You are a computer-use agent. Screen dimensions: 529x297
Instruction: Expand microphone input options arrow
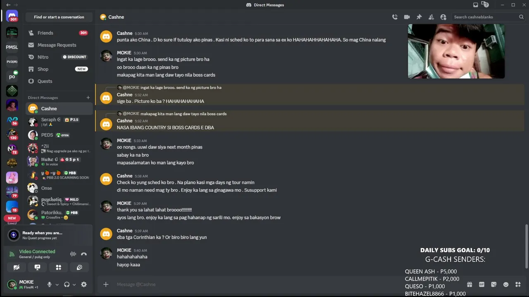click(x=57, y=285)
